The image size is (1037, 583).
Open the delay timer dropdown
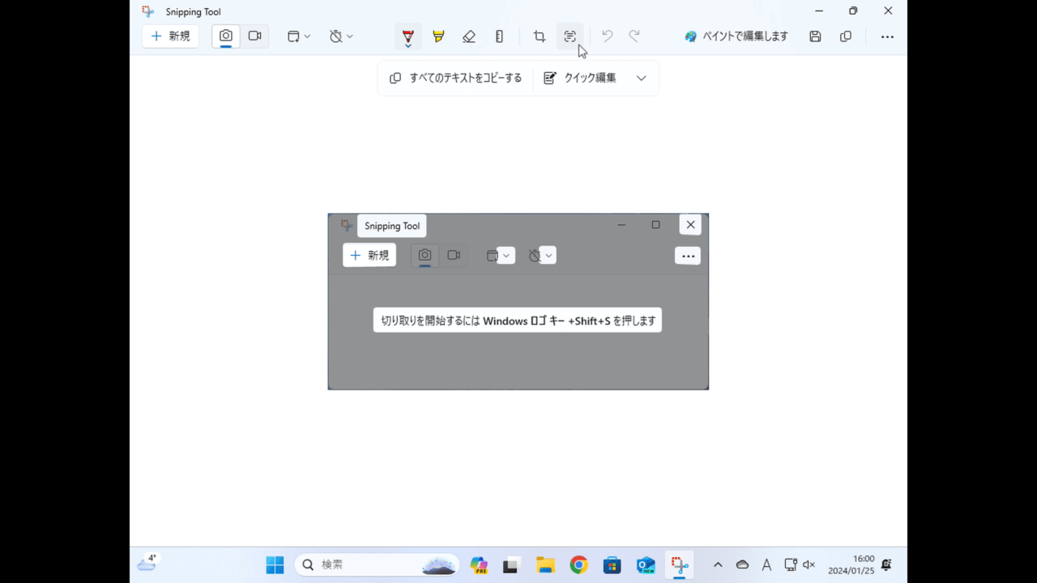click(x=341, y=36)
